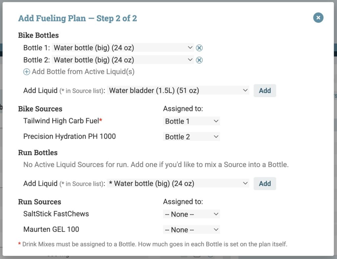The image size is (337, 259).
Task: Click the Bottle 1 dropdown chevron arrow
Action: (x=190, y=47)
